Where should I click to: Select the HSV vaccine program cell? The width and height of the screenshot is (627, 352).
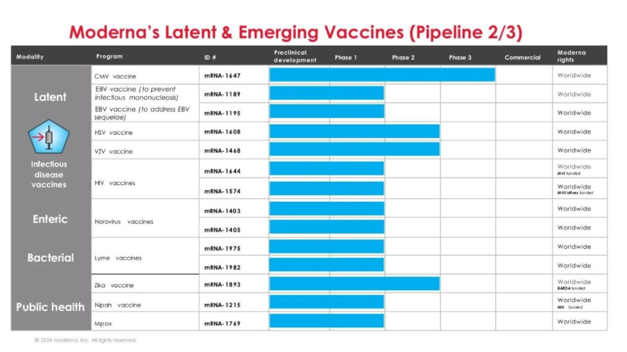[113, 132]
